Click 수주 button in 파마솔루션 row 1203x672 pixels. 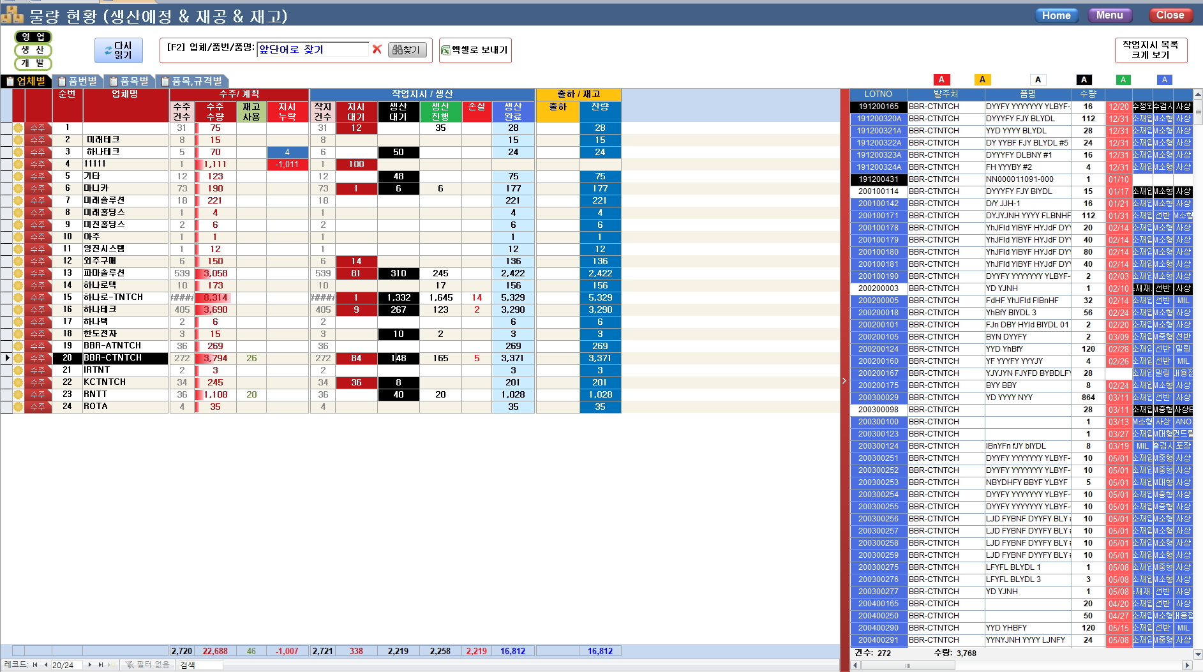click(38, 273)
